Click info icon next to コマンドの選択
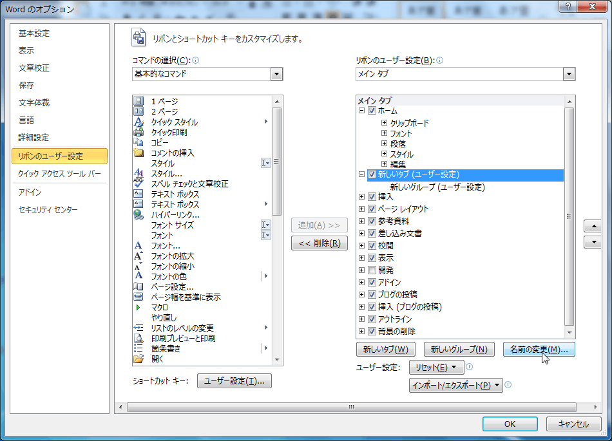This screenshot has height=441, width=612. [x=196, y=60]
